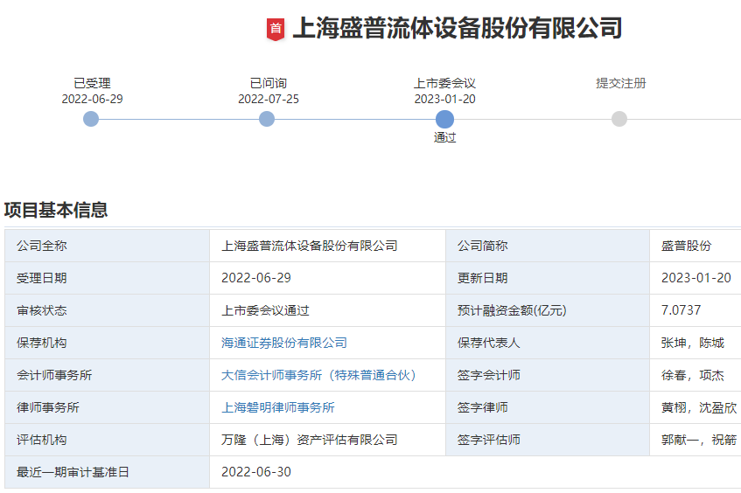The width and height of the screenshot is (741, 493).
Task: Click the grey 提交注册 timeline node
Action: point(619,119)
